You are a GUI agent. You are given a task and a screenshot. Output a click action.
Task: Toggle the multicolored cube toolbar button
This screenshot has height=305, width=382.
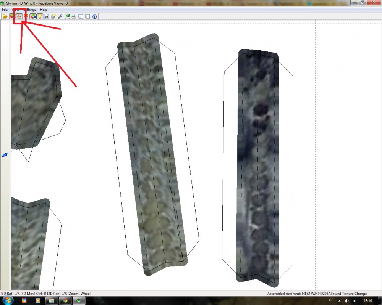(x=33, y=16)
